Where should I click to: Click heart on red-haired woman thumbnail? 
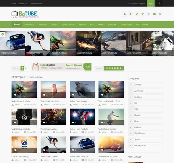click(x=44, y=123)
